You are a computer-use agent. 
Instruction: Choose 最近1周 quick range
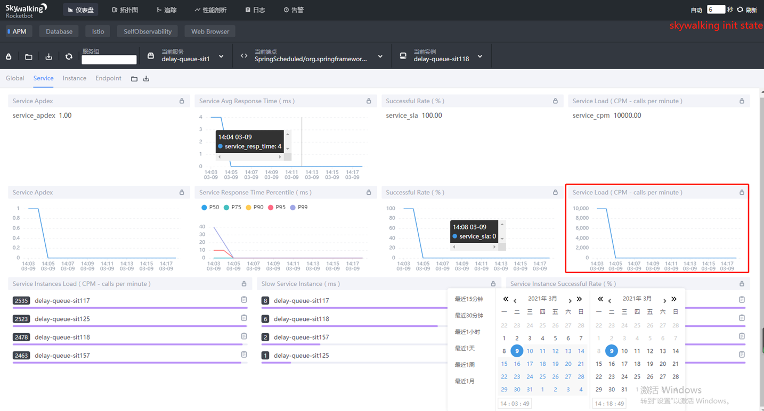pyautogui.click(x=465, y=365)
